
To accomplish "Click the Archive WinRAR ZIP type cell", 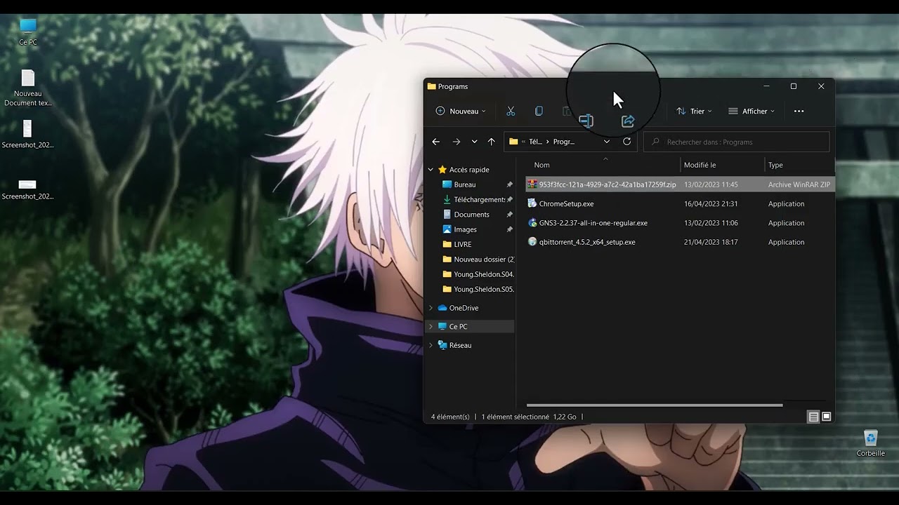I will click(799, 184).
